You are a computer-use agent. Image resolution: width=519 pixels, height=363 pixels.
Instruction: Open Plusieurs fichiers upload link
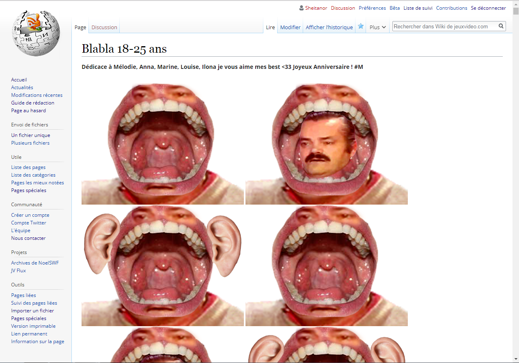tap(30, 143)
